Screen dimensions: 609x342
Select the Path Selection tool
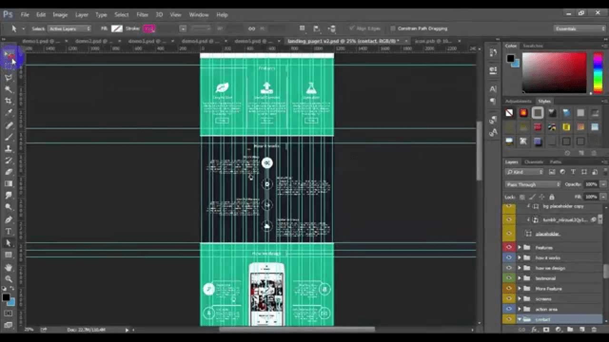tap(8, 243)
